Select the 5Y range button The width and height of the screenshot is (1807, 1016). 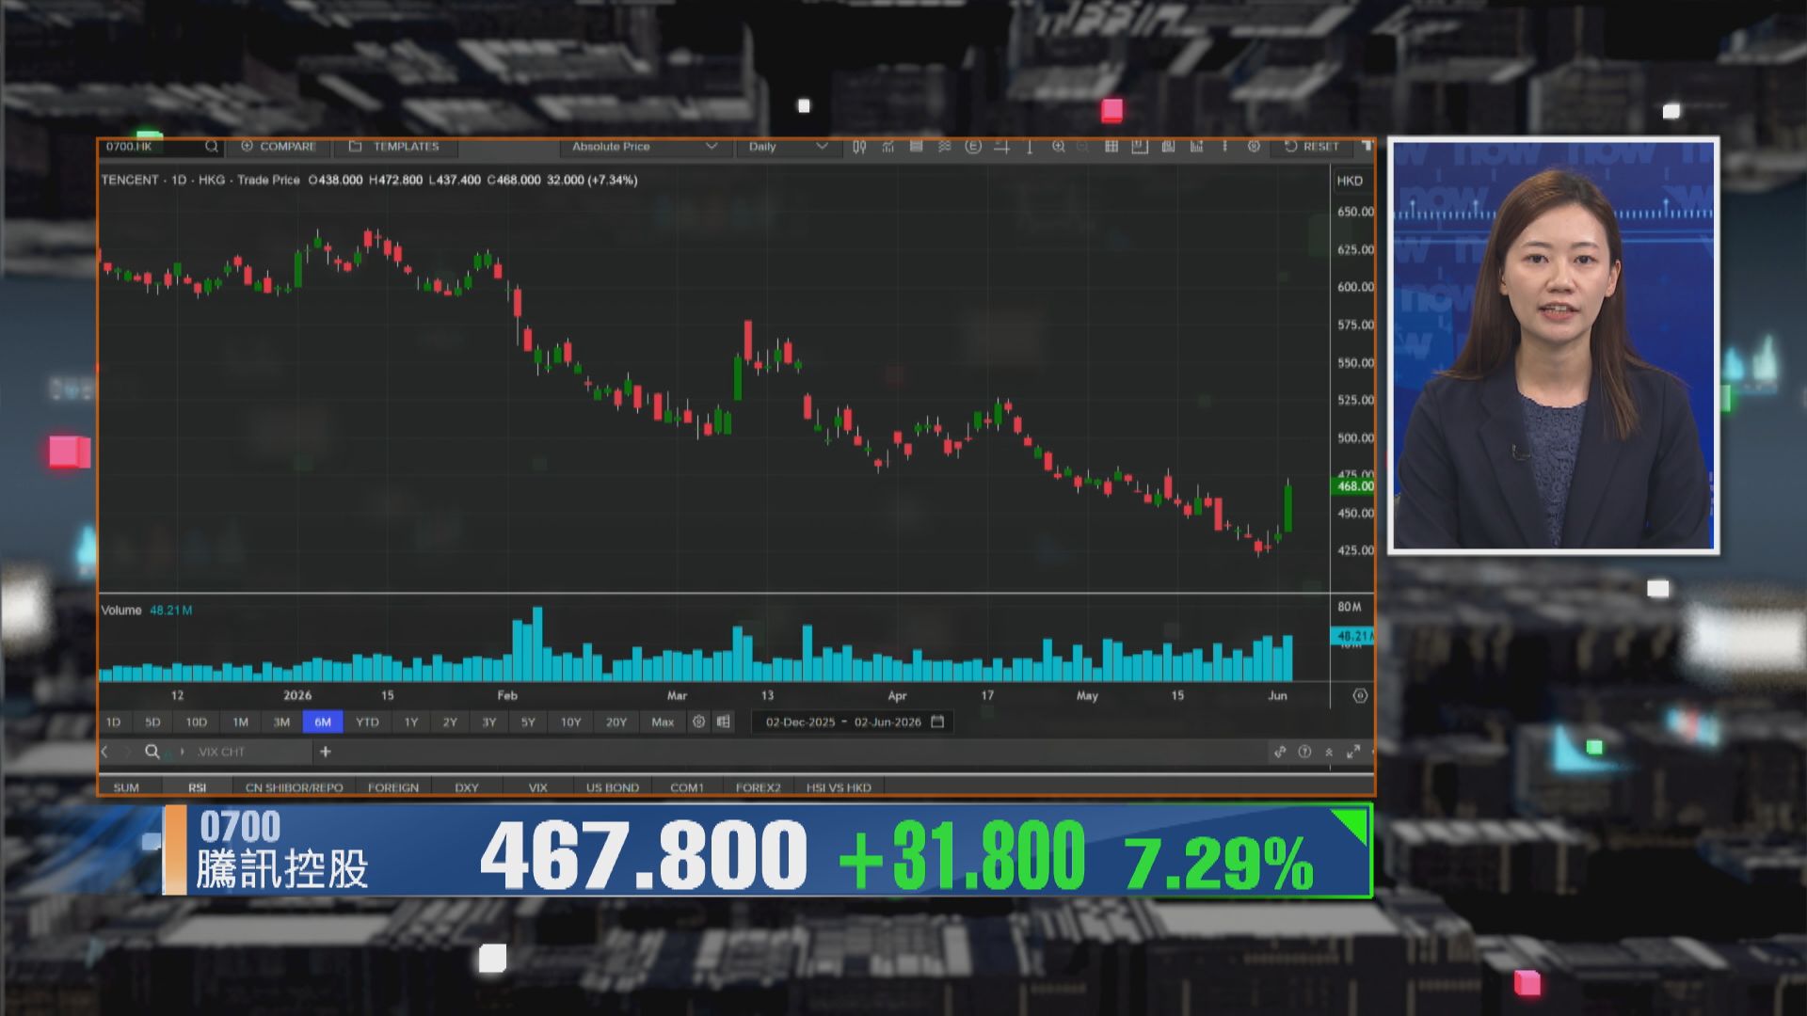[528, 722]
